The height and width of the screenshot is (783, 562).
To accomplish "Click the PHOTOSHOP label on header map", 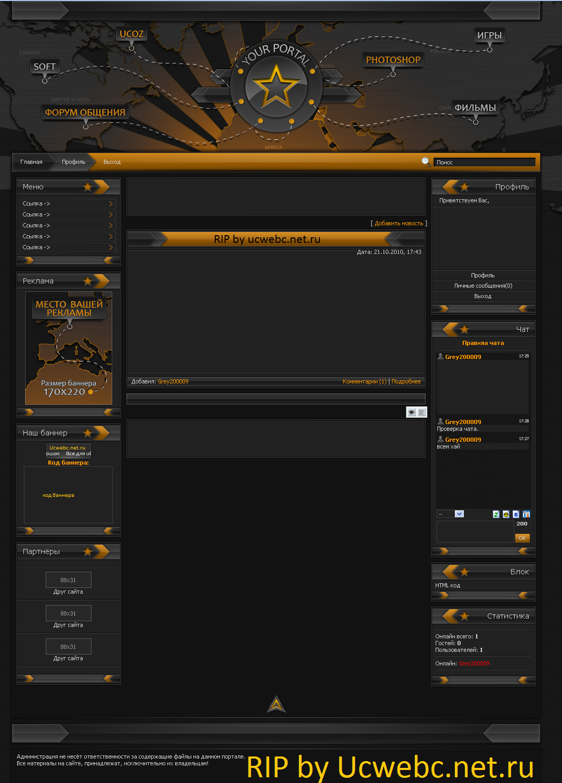I will coord(393,60).
